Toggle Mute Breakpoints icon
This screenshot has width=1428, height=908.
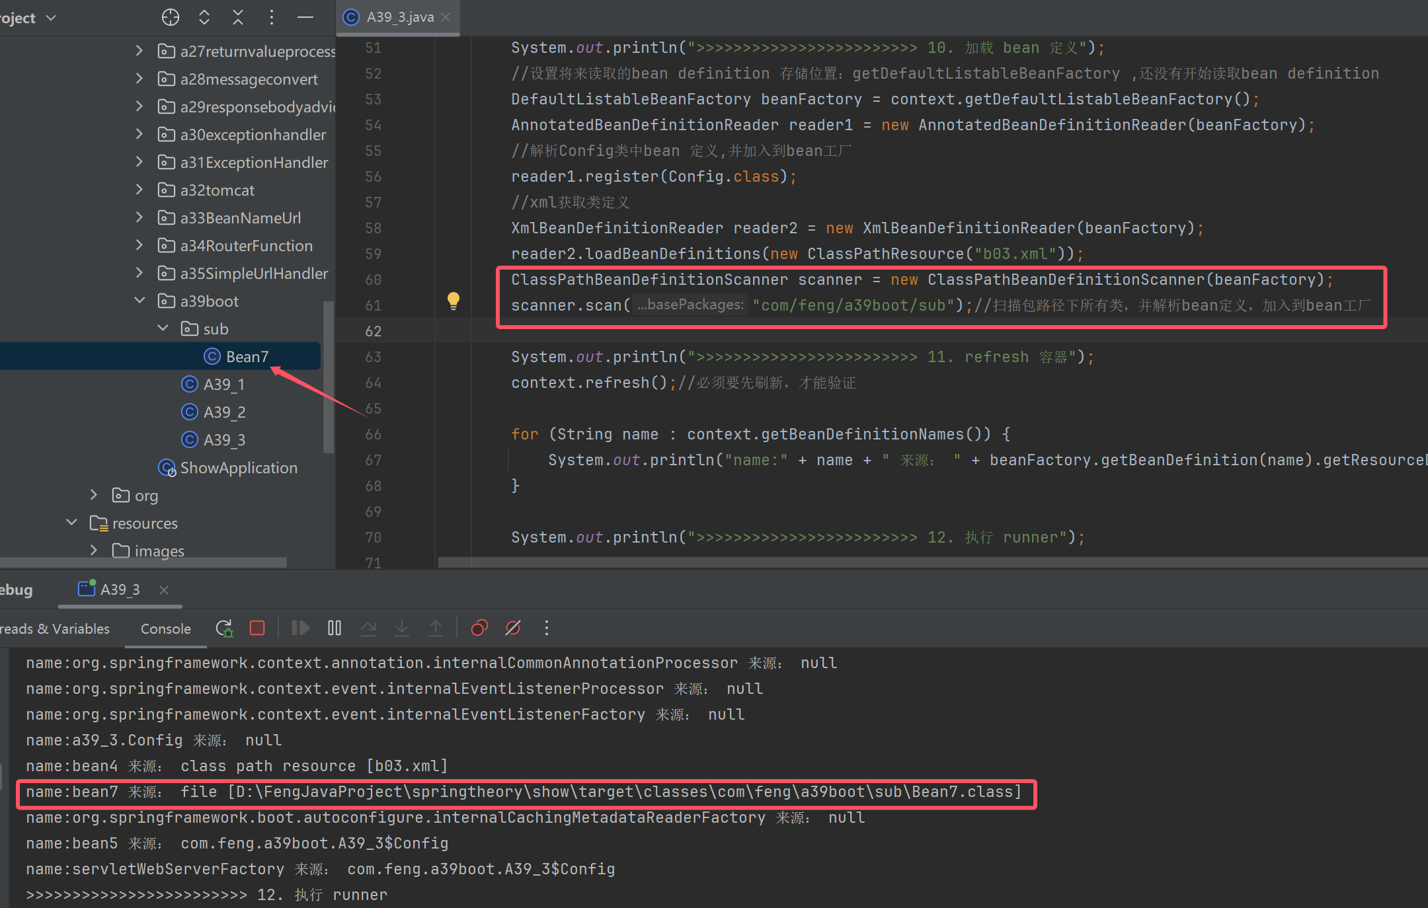[513, 628]
